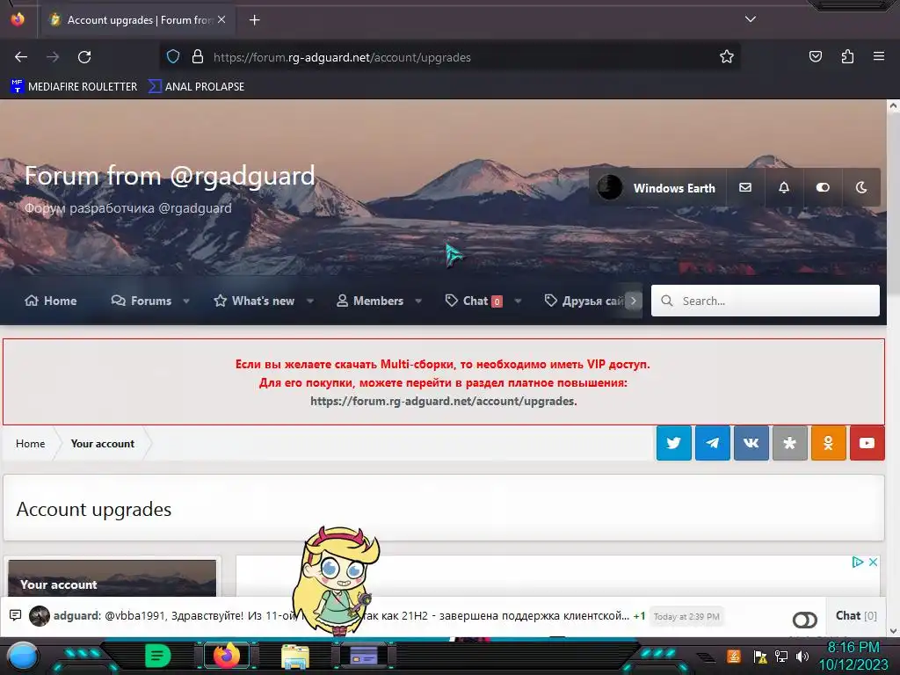Click the site security padlock icon
Viewport: 900px width, 675px height.
point(198,56)
